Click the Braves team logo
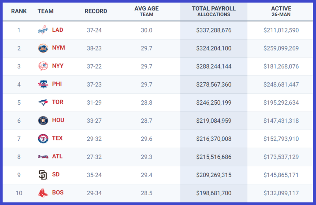The height and width of the screenshot is (205, 316). pos(43,157)
